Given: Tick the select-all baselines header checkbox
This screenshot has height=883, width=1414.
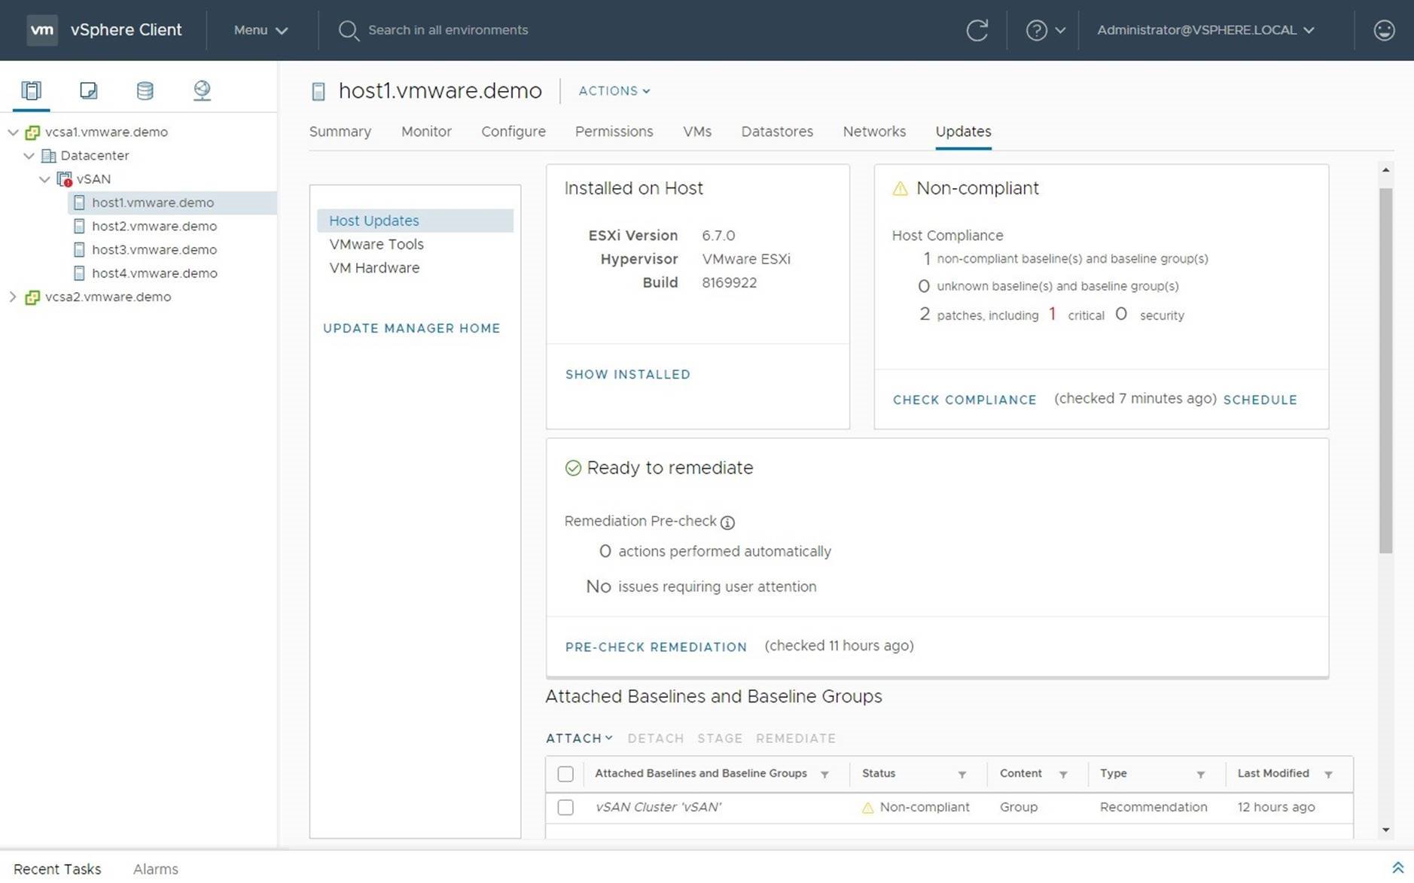Looking at the screenshot, I should (x=565, y=774).
